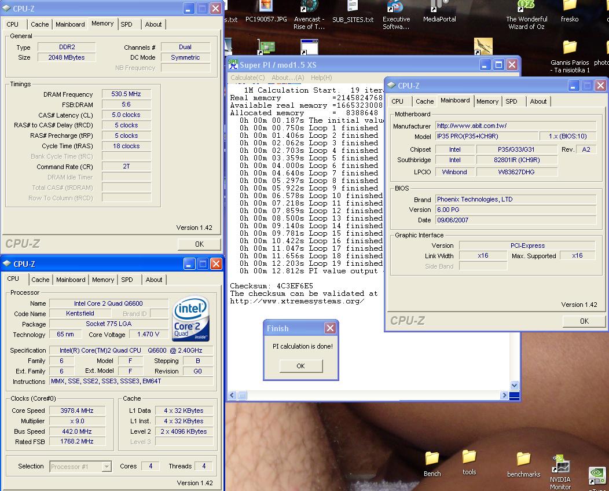Open SPD tab in Mainboard CPU-Z window

(511, 101)
